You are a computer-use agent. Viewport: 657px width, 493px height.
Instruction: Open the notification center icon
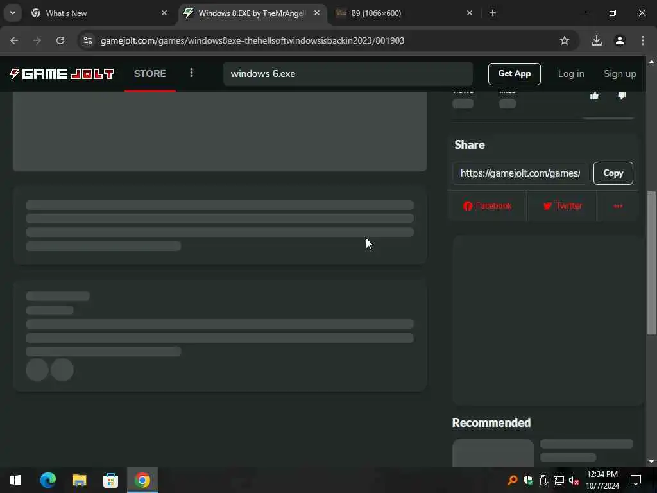coord(636,480)
